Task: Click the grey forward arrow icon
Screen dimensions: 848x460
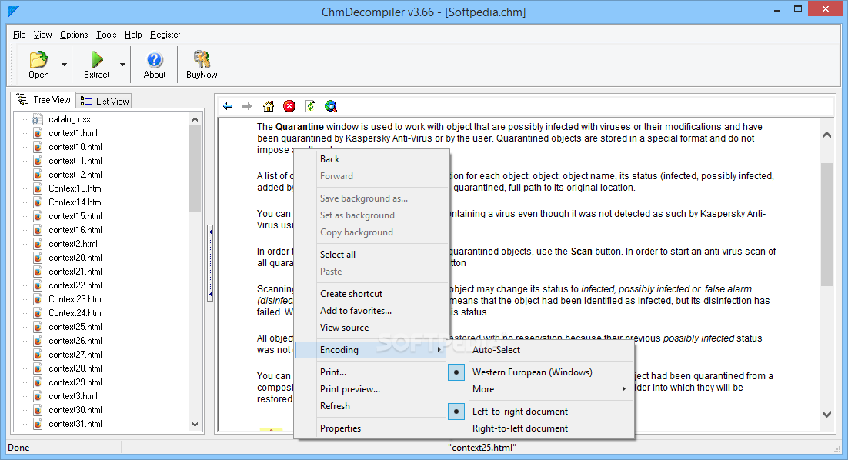Action: pos(247,106)
